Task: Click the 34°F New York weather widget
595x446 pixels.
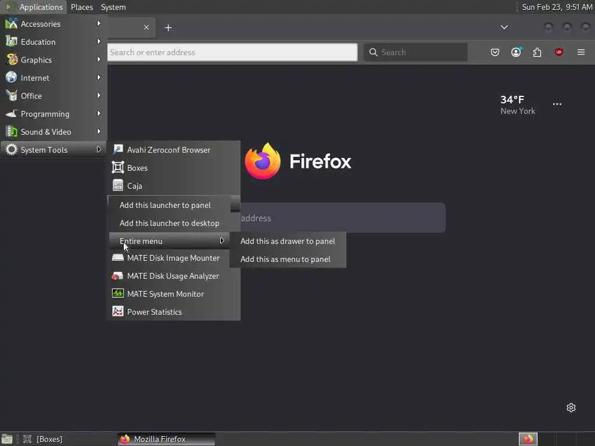Action: click(518, 105)
